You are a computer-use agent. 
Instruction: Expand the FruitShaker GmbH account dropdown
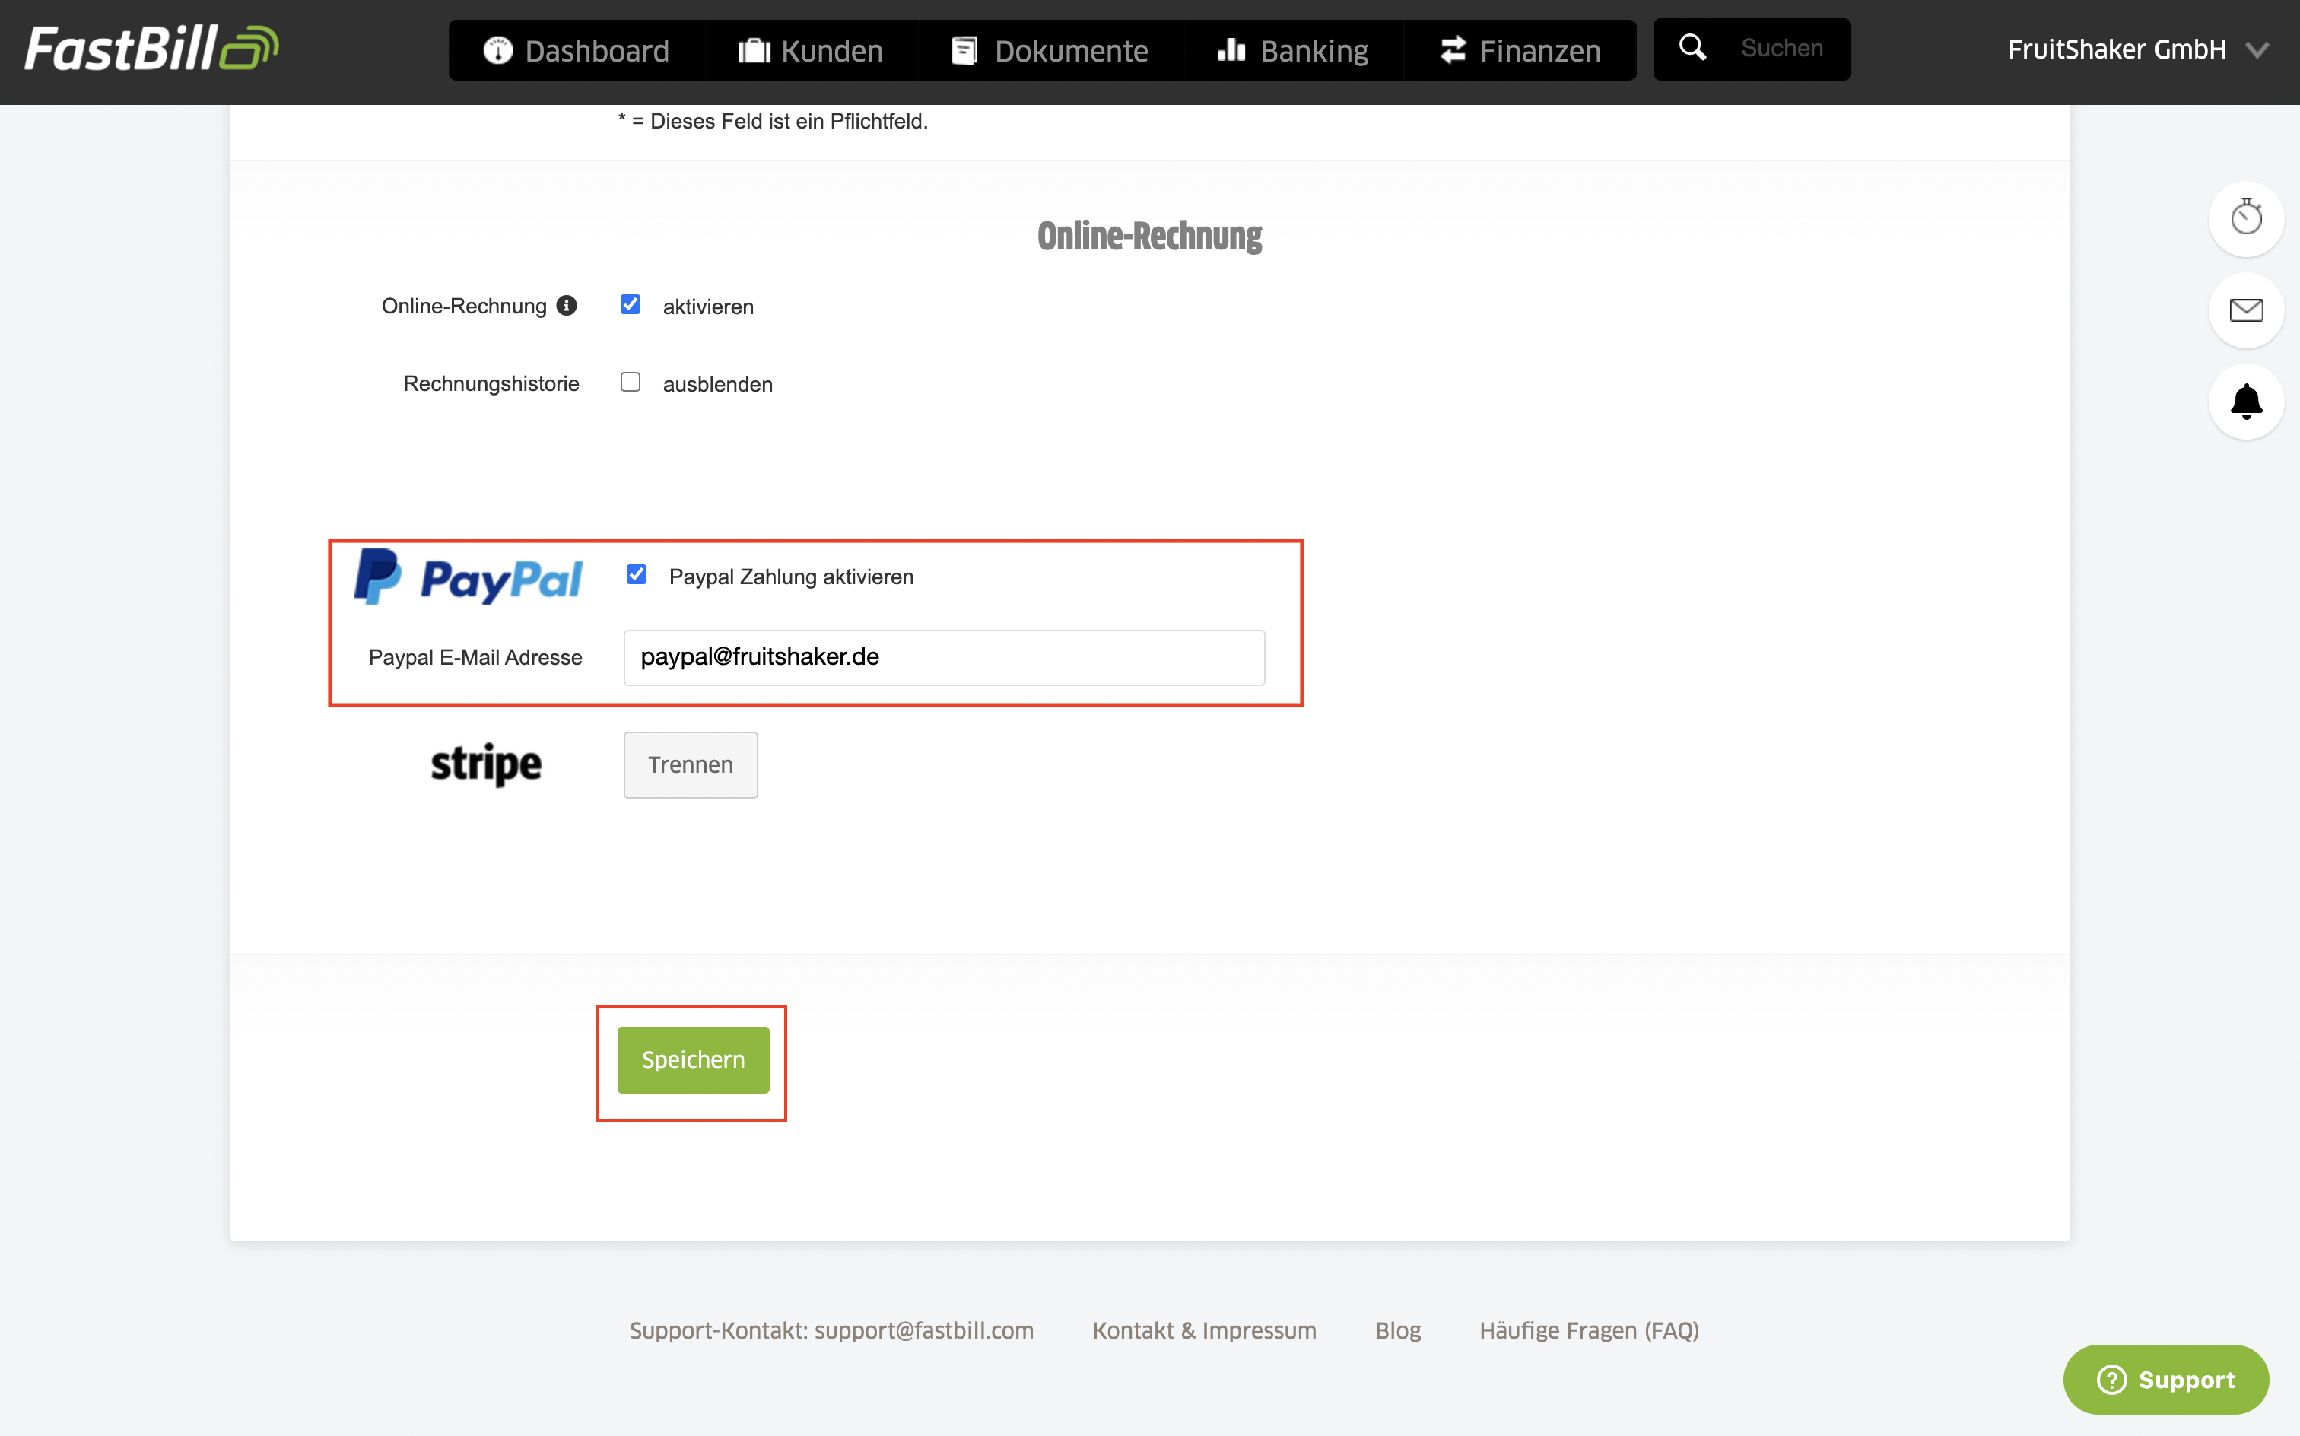click(x=2137, y=49)
